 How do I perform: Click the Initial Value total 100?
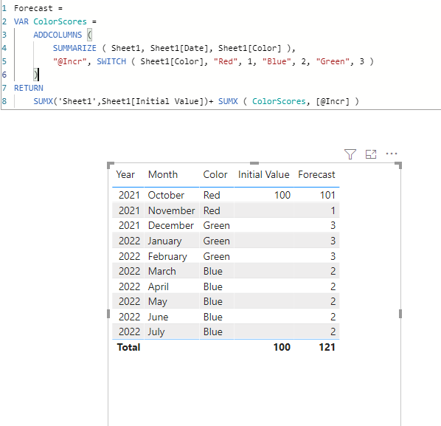point(282,347)
